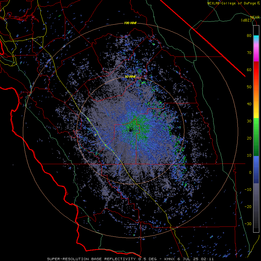Click the blue band of the color bar
Viewport: 261px width, 261px height.
(x=256, y=169)
